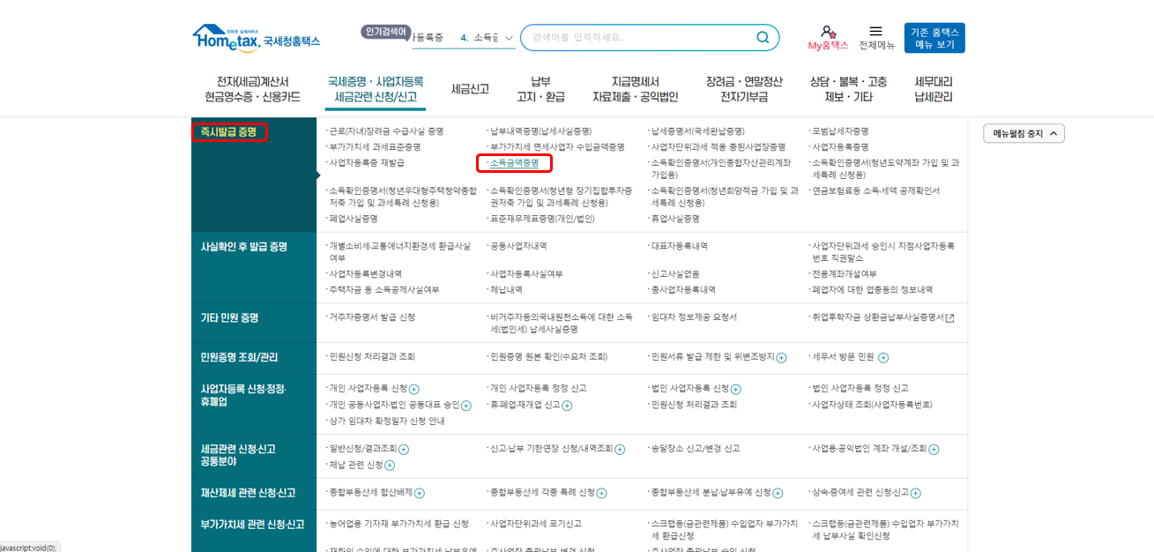Open 연금보험료등 소득·세액 공제확인서 link

876,190
